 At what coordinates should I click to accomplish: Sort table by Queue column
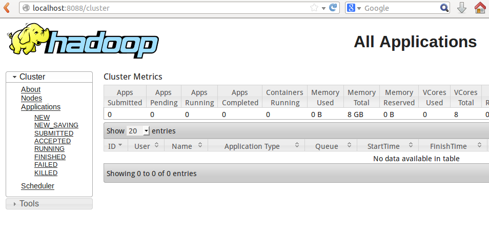pyautogui.click(x=331, y=146)
